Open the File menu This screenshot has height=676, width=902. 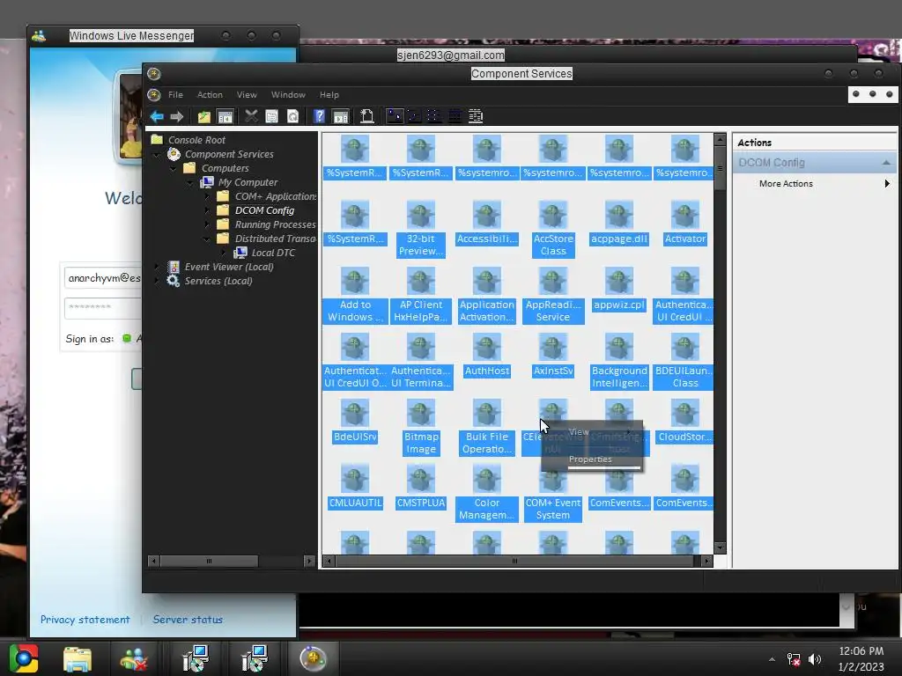[x=175, y=95]
